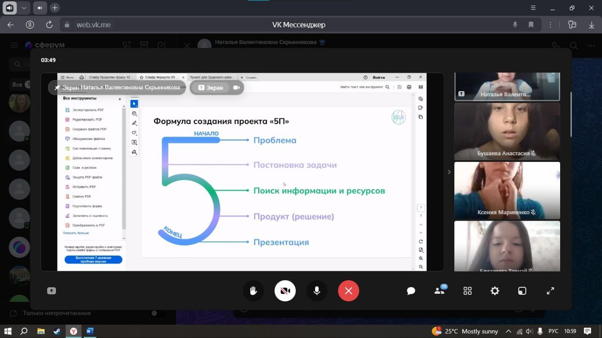
Task: Collapse the participants side panel arrow
Action: pos(449,172)
